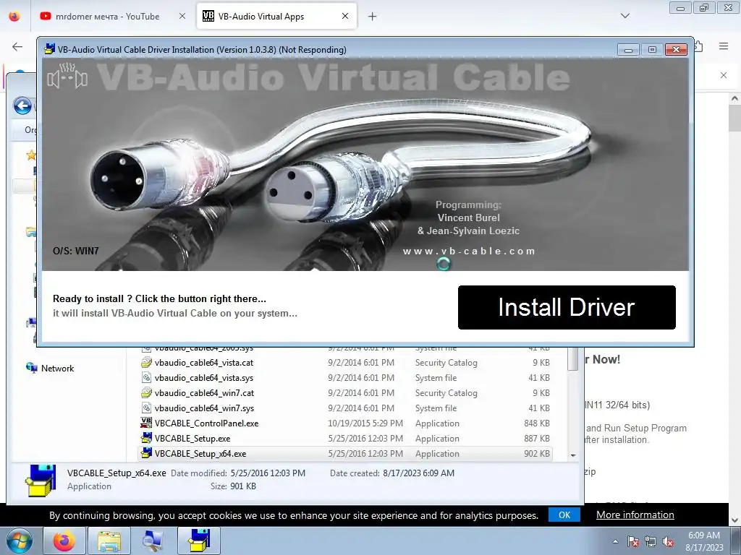This screenshot has height=555, width=741.
Task: Open the More information cookie link
Action: click(x=635, y=515)
